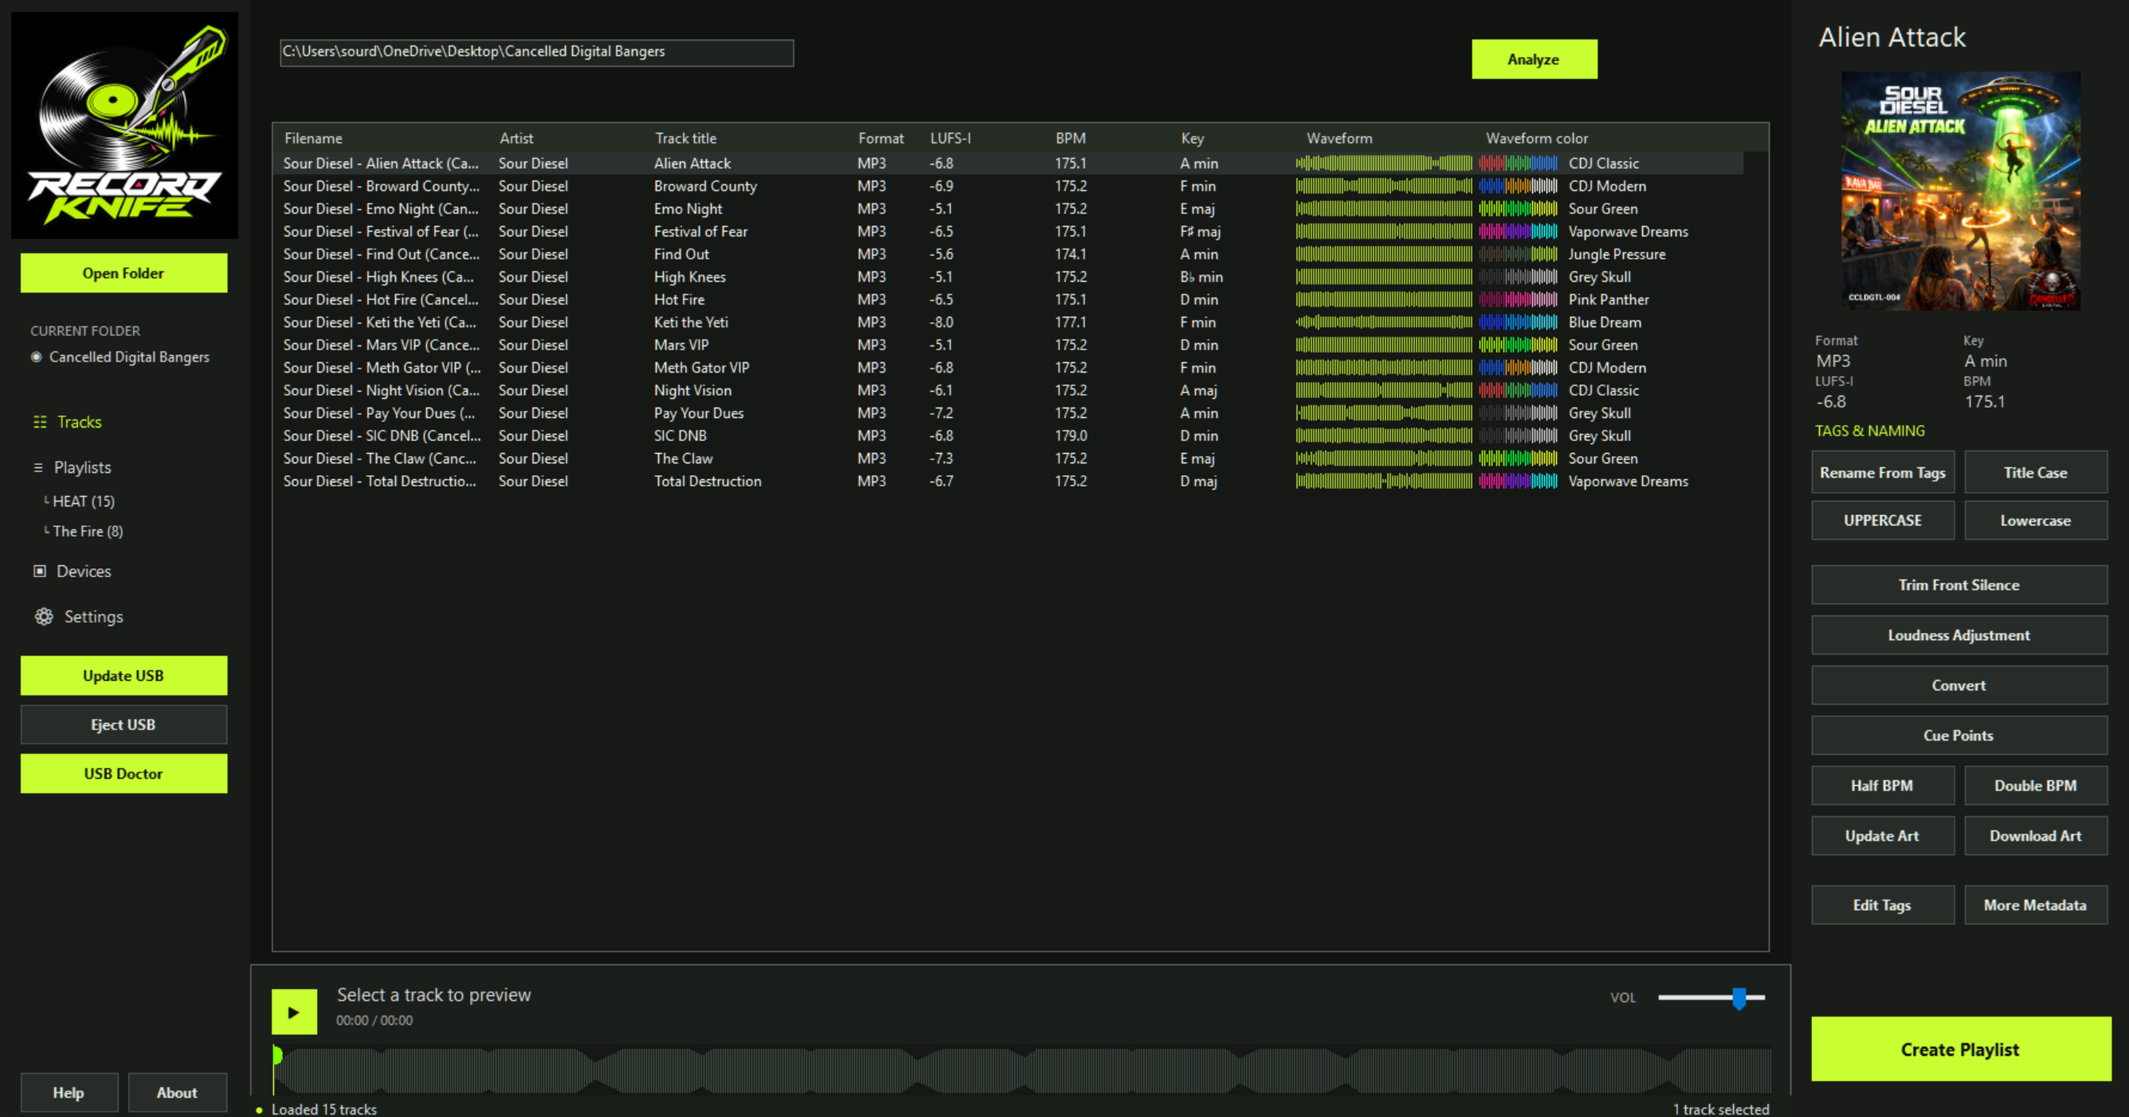Image resolution: width=2129 pixels, height=1117 pixels.
Task: Open the Edit Tags dialog
Action: (x=1883, y=905)
